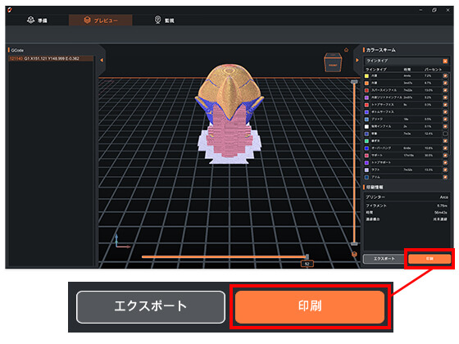Click the オーバーハング blue color swatch
459x344 pixels.
click(366, 148)
